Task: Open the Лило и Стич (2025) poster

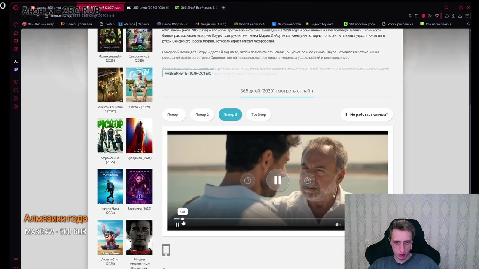Action: coord(110,237)
